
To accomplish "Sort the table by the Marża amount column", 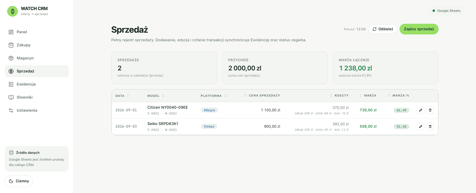I will pyautogui.click(x=368, y=96).
